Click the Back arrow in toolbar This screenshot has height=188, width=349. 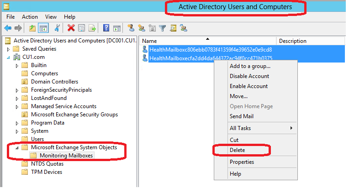point(8,28)
